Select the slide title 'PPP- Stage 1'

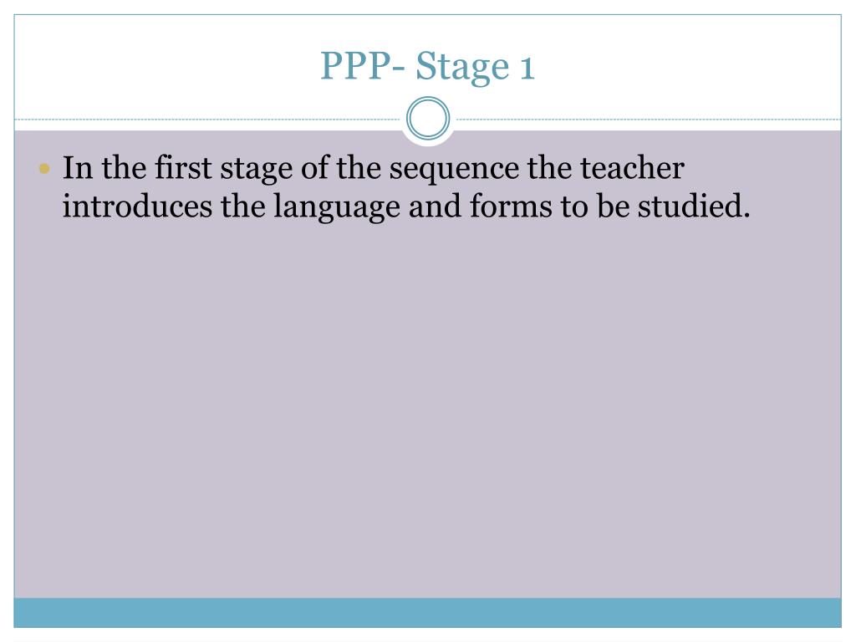tap(427, 66)
